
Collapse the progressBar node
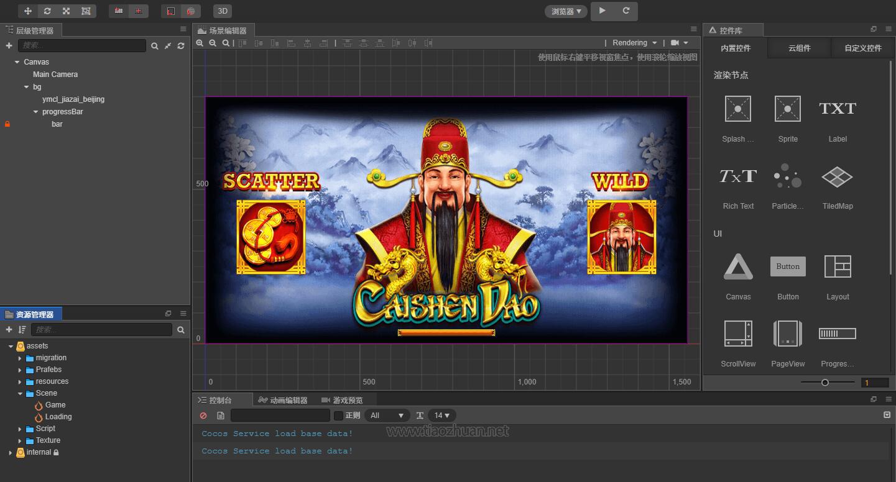click(x=35, y=112)
